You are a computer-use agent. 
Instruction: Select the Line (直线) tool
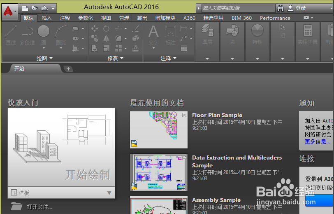click(x=11, y=35)
